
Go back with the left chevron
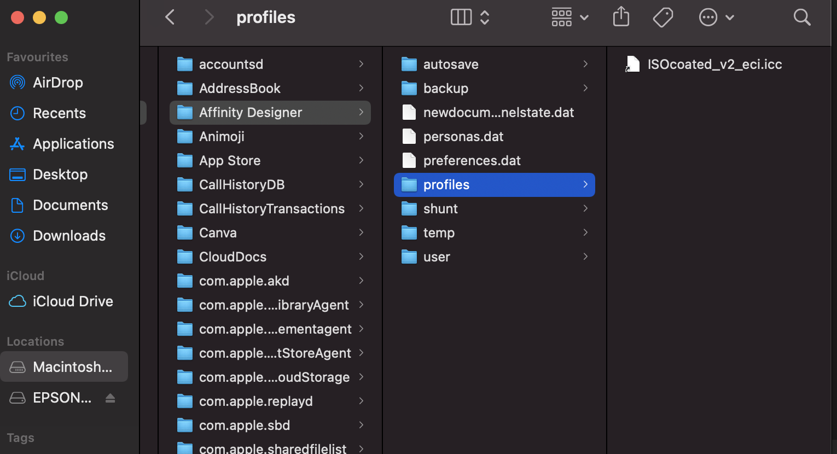tap(170, 18)
